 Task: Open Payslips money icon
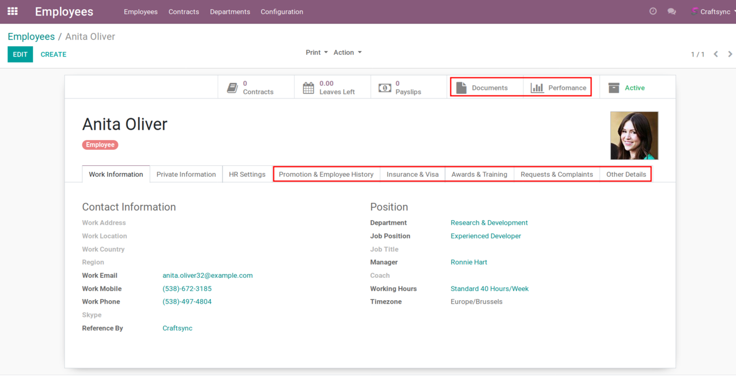385,88
